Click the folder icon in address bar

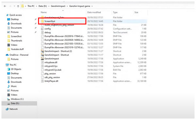pos(22,6)
